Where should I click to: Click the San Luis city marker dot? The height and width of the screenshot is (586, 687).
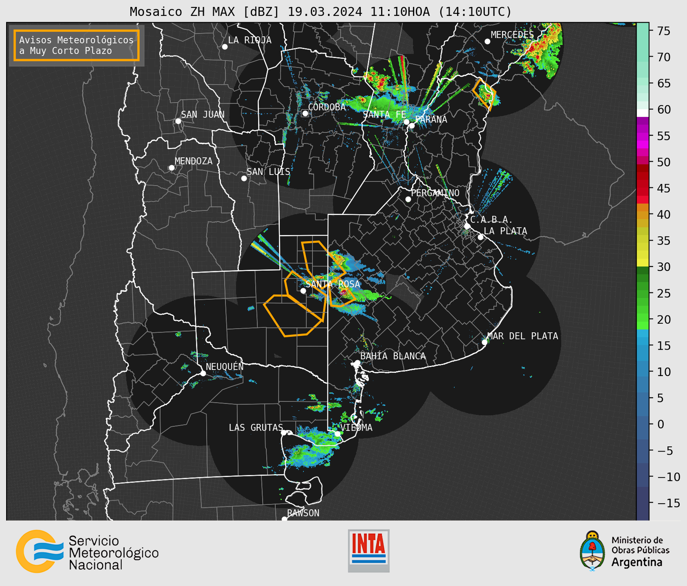(x=244, y=178)
